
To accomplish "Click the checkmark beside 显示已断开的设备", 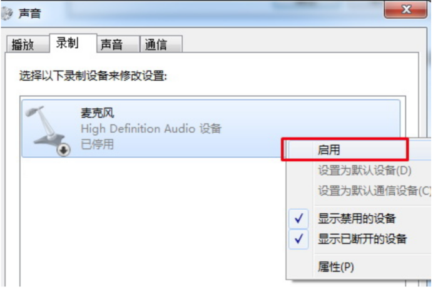I will point(298,239).
